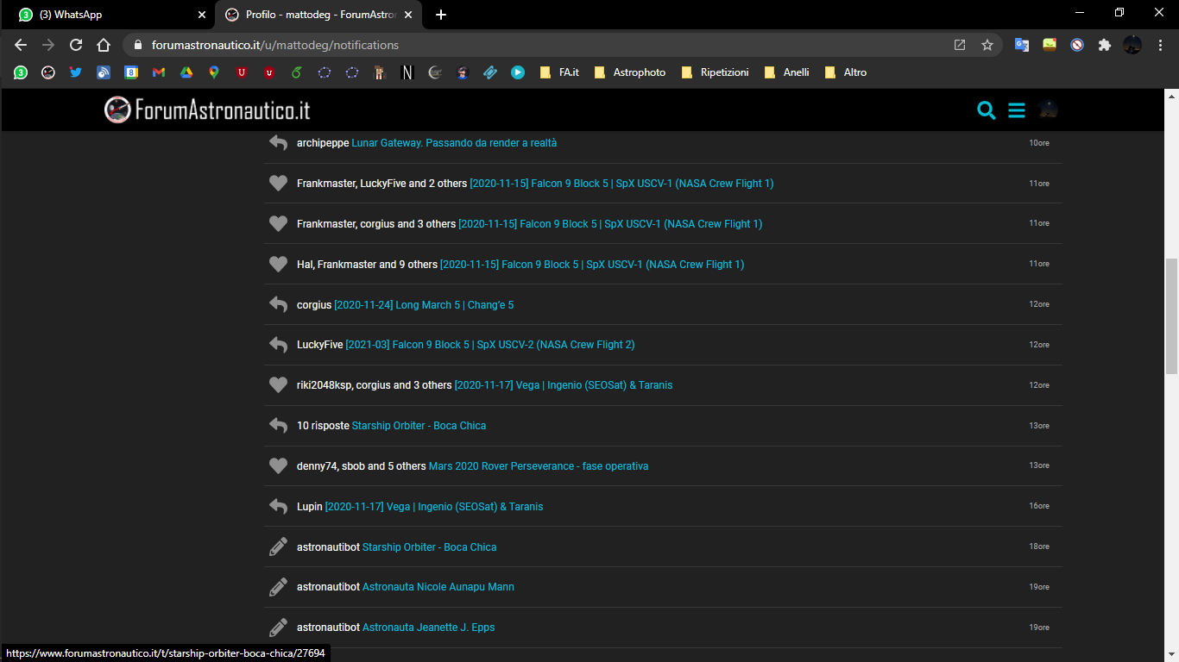The width and height of the screenshot is (1179, 662).
Task: Open Mars 2020 Rover Perseverance - fase operativa
Action: tap(539, 466)
